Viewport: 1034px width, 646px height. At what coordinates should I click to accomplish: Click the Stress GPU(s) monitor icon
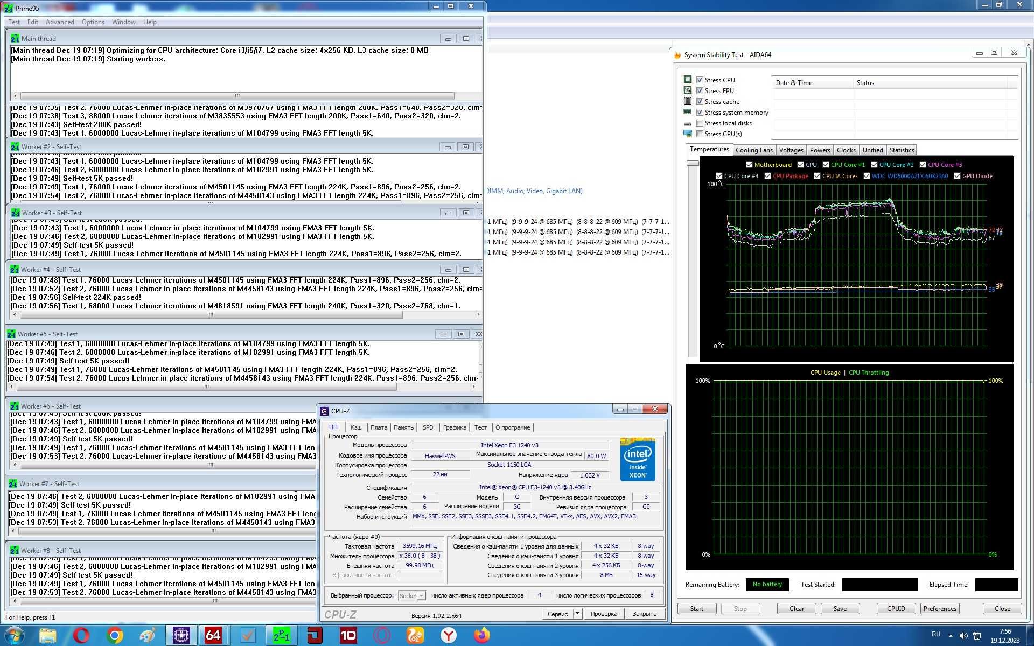pyautogui.click(x=688, y=134)
